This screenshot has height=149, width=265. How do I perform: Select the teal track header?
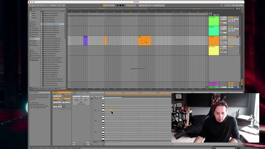[x=214, y=31]
